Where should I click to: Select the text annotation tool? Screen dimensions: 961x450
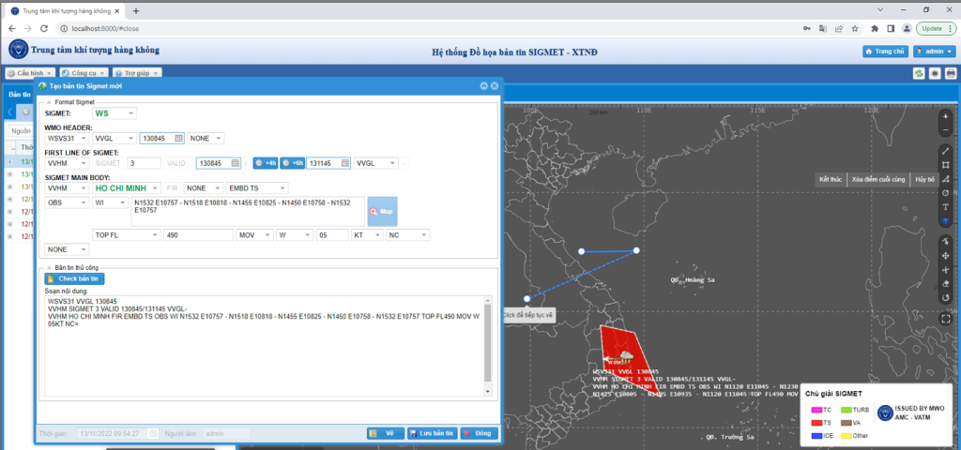pos(946,206)
